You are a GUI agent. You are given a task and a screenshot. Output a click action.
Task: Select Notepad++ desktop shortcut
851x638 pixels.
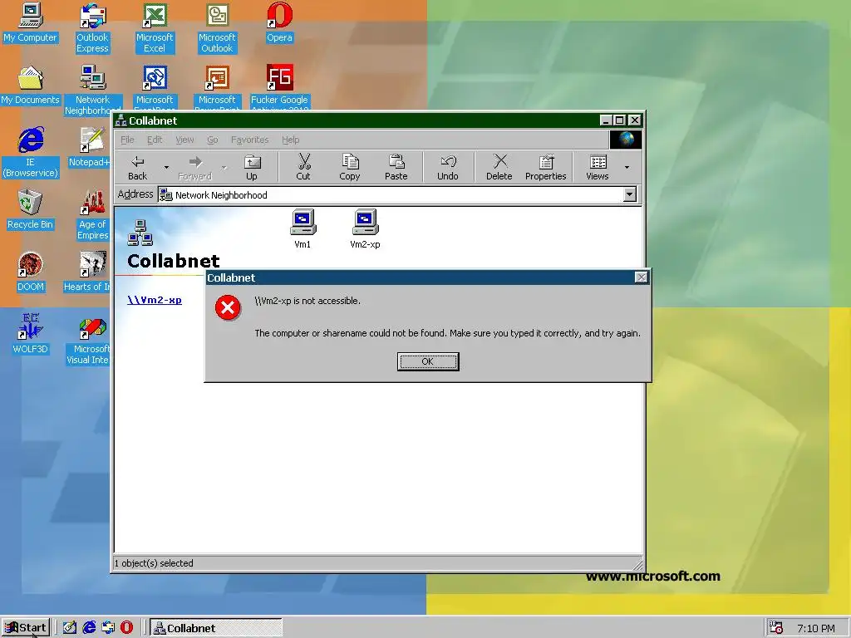91,147
